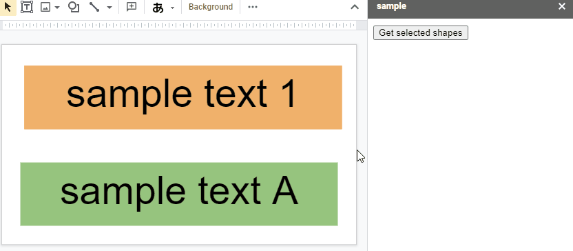Select the Shape tool
The image size is (573, 251).
tap(74, 7)
